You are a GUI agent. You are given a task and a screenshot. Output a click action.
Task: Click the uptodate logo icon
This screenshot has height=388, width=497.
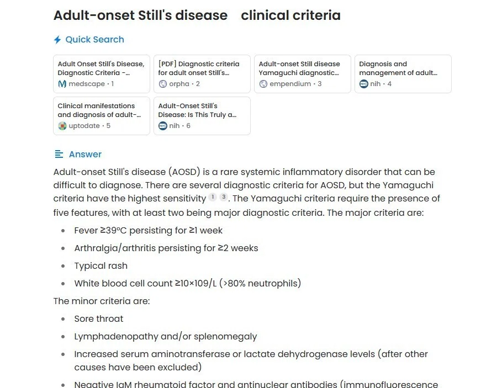(x=62, y=126)
